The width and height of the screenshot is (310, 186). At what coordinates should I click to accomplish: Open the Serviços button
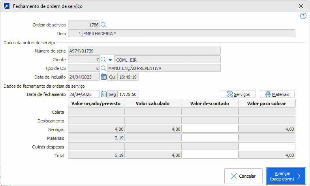[x=238, y=94]
